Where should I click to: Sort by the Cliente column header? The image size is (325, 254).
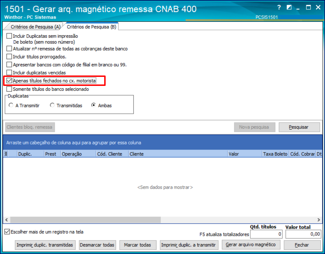pos(178,154)
